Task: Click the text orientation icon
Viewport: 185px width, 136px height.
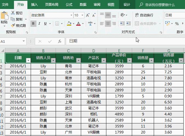Action: 123,15
